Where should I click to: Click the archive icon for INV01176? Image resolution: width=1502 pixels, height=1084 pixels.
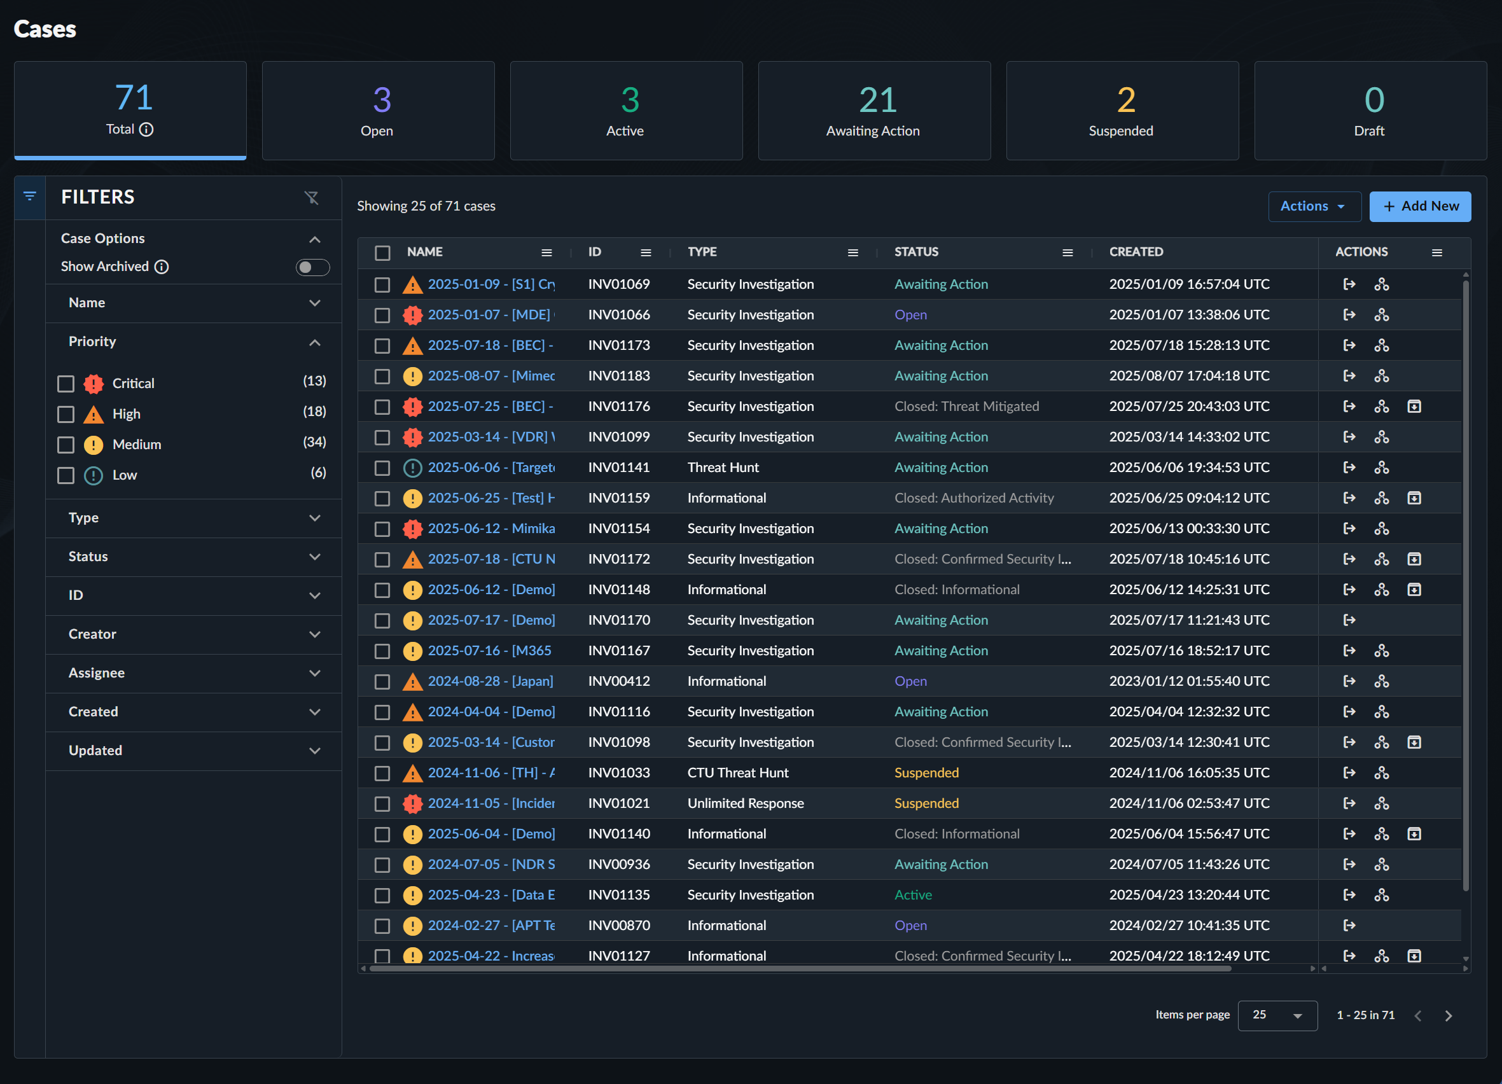pos(1414,406)
